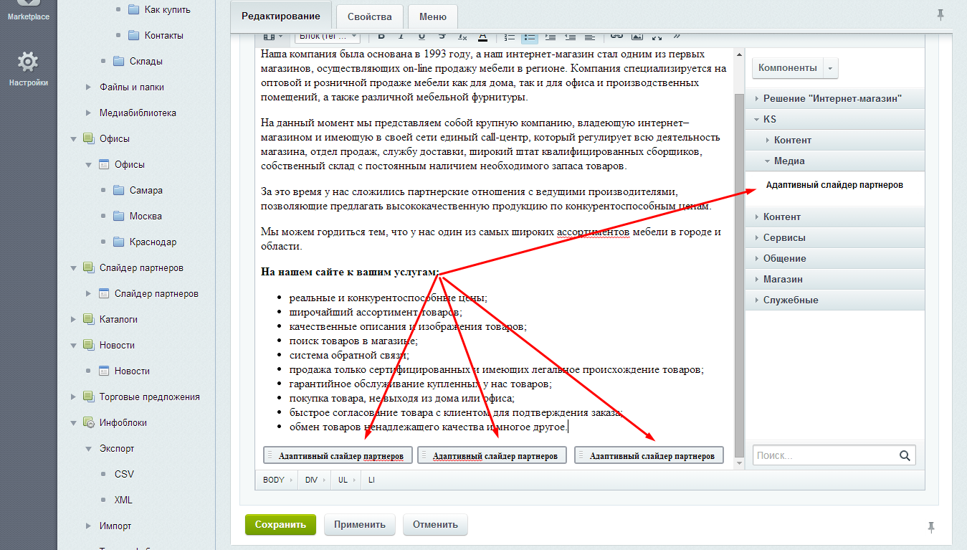Select the Редактирование tab

click(x=281, y=16)
